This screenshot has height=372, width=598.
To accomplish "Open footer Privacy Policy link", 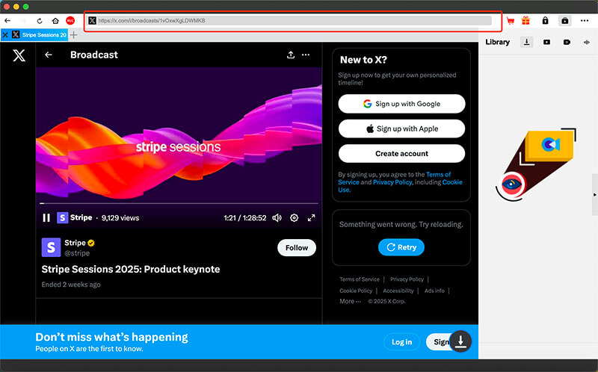I will click(407, 279).
